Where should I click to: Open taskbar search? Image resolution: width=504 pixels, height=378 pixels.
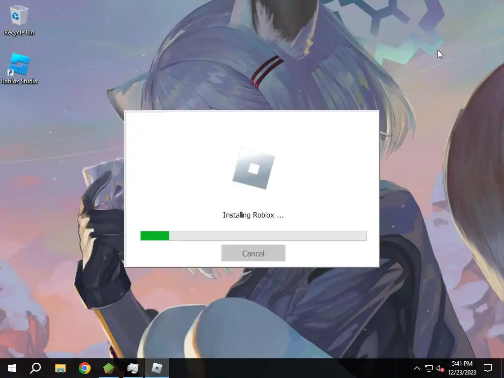[x=35, y=368]
